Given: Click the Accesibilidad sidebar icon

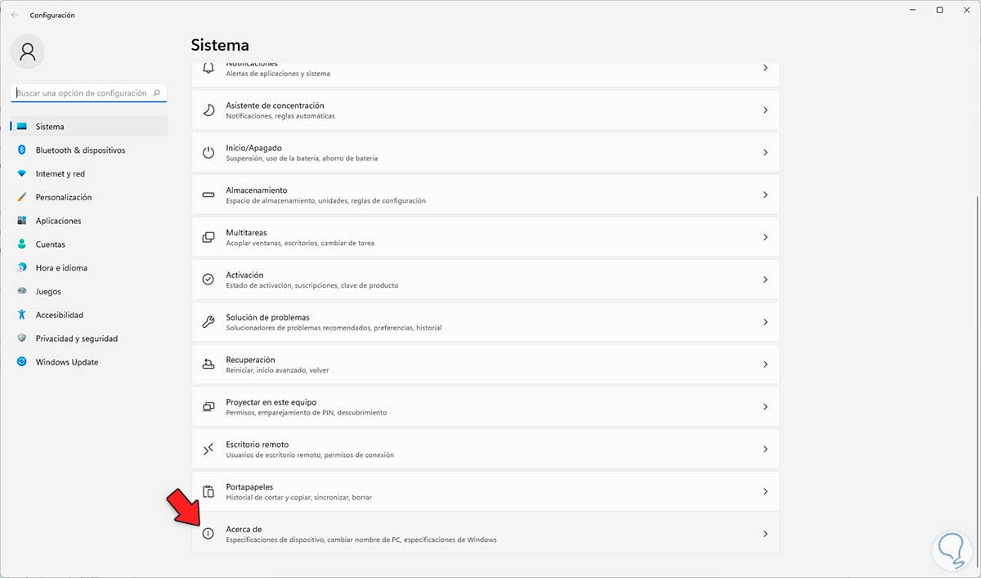Looking at the screenshot, I should (x=22, y=315).
